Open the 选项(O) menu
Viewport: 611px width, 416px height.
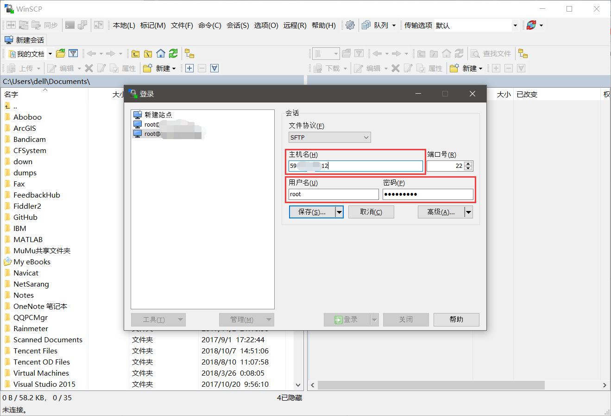(x=266, y=25)
